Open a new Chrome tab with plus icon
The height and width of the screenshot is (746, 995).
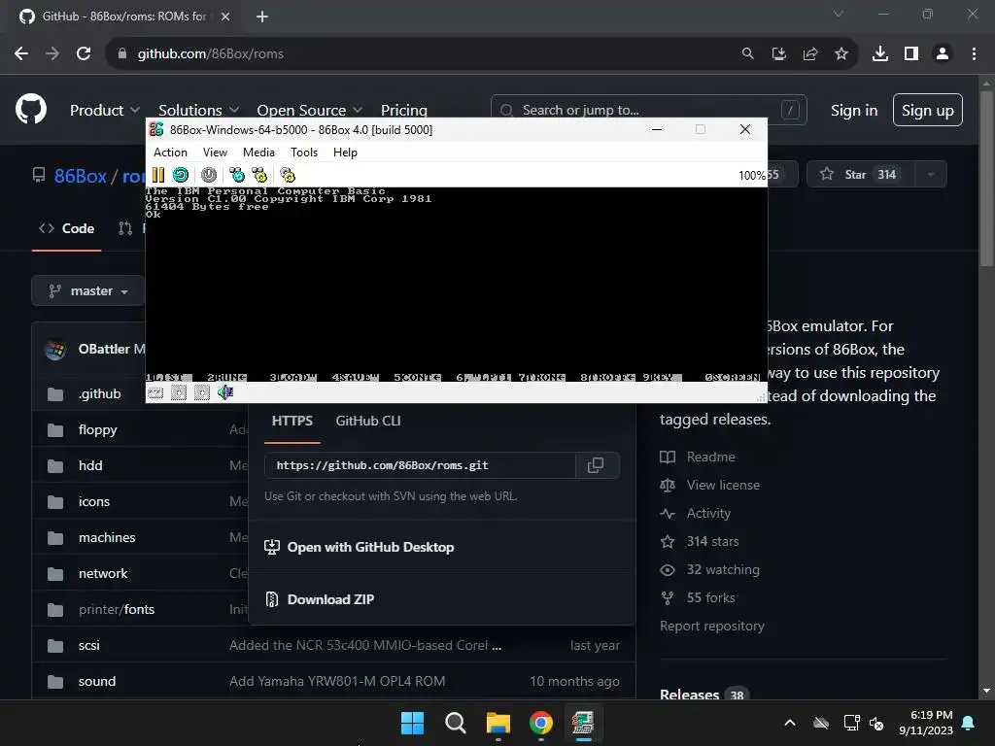262,17
